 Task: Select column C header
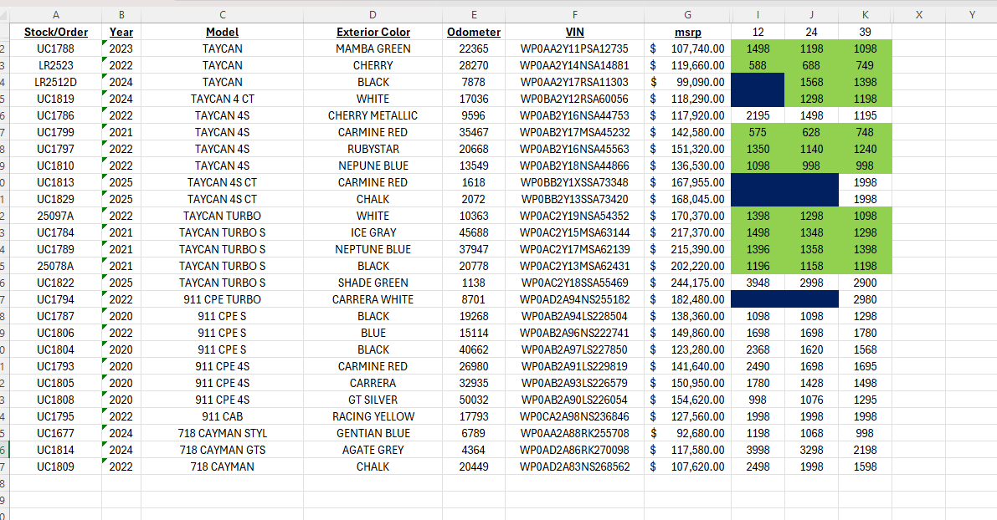point(223,14)
